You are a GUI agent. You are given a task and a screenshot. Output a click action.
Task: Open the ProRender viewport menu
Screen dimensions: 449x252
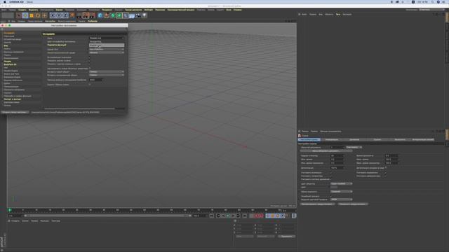(x=93, y=21)
